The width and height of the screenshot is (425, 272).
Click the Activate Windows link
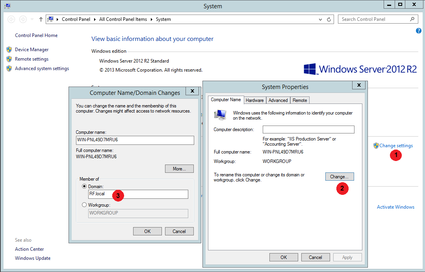[x=395, y=207]
